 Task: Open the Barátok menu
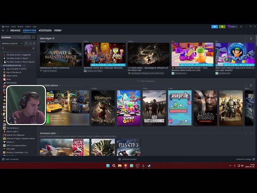(20, 27)
